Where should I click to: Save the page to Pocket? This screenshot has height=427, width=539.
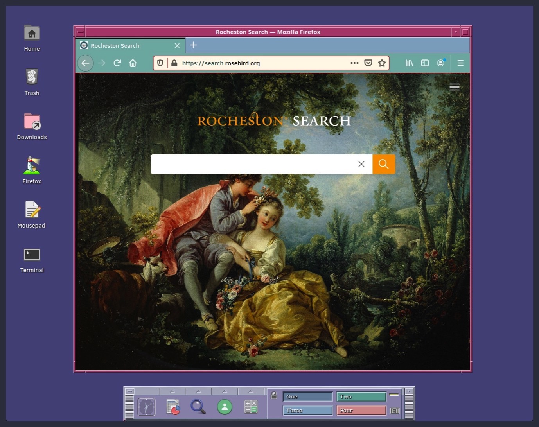(368, 63)
